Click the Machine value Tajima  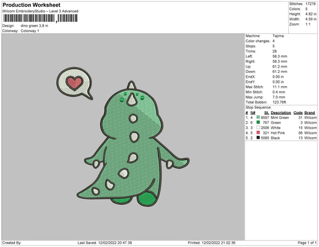pos(278,36)
